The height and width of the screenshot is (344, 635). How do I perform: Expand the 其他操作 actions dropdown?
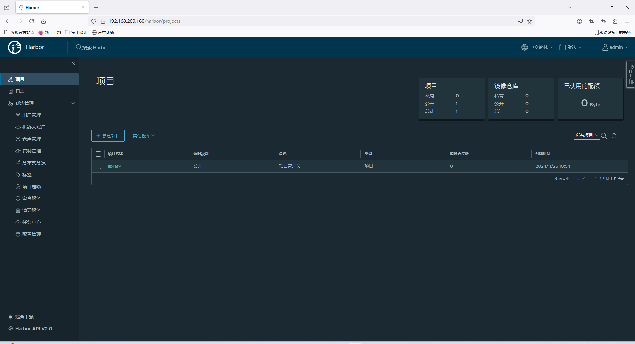(144, 136)
